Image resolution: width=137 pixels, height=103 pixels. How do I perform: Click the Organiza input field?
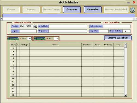click(68, 31)
